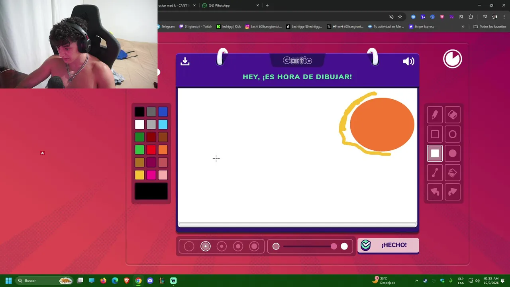
Task: Pick the dusty rose color swatch
Action: click(163, 162)
